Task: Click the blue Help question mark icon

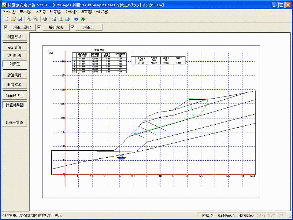Action: pyautogui.click(x=76, y=19)
